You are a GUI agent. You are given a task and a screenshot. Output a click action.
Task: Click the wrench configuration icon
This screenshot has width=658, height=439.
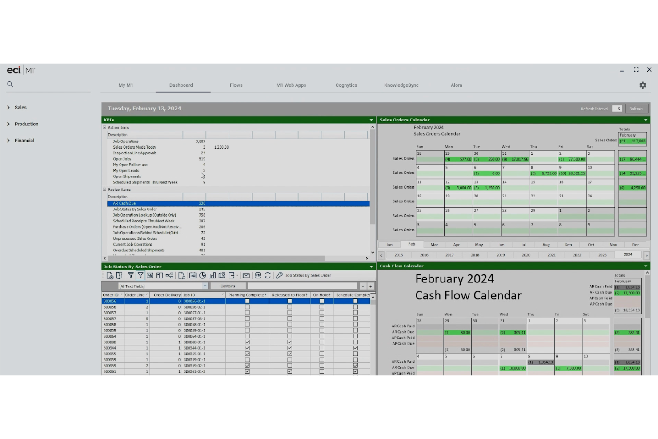click(279, 275)
